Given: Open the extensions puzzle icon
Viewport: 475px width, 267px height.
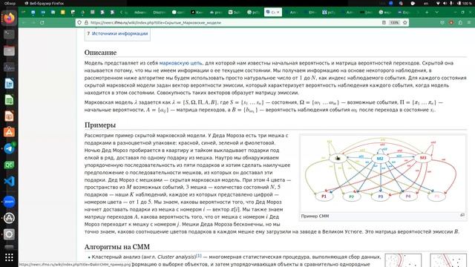Looking at the screenshot, I should pos(460,22).
